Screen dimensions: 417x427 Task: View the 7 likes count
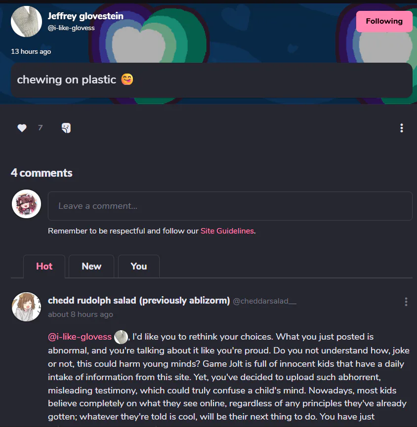[x=40, y=128]
